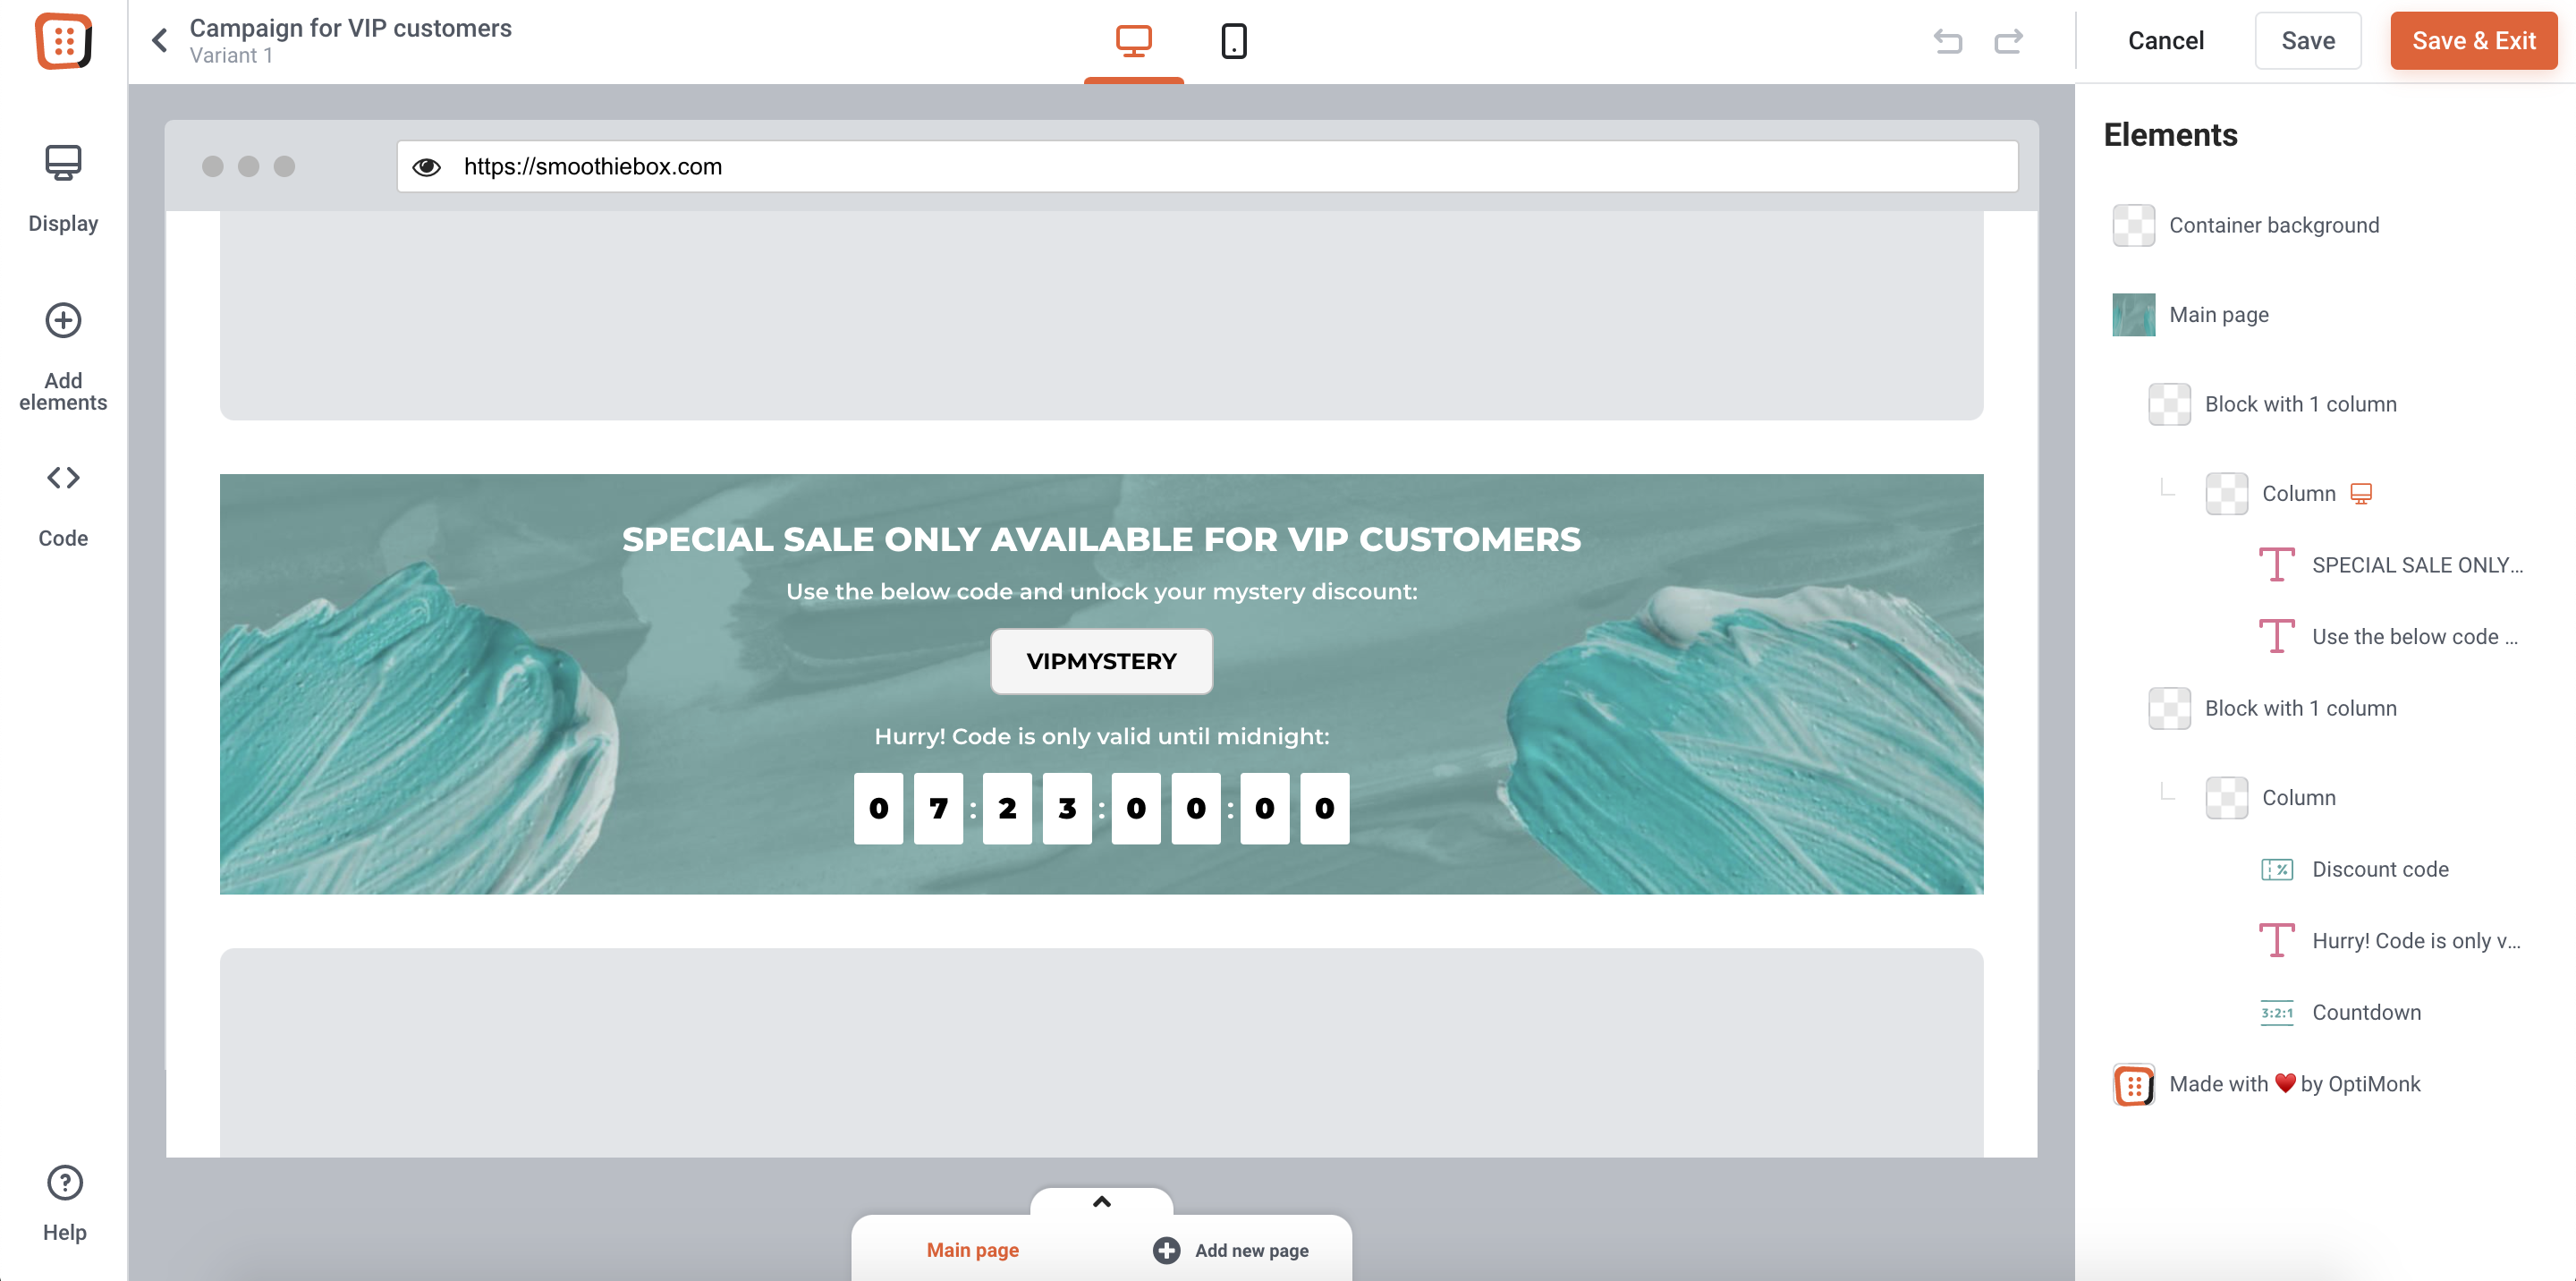Click the text icon beside Use the below code

(2276, 637)
